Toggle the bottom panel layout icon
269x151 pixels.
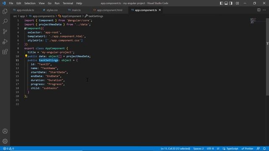tap(226, 3)
